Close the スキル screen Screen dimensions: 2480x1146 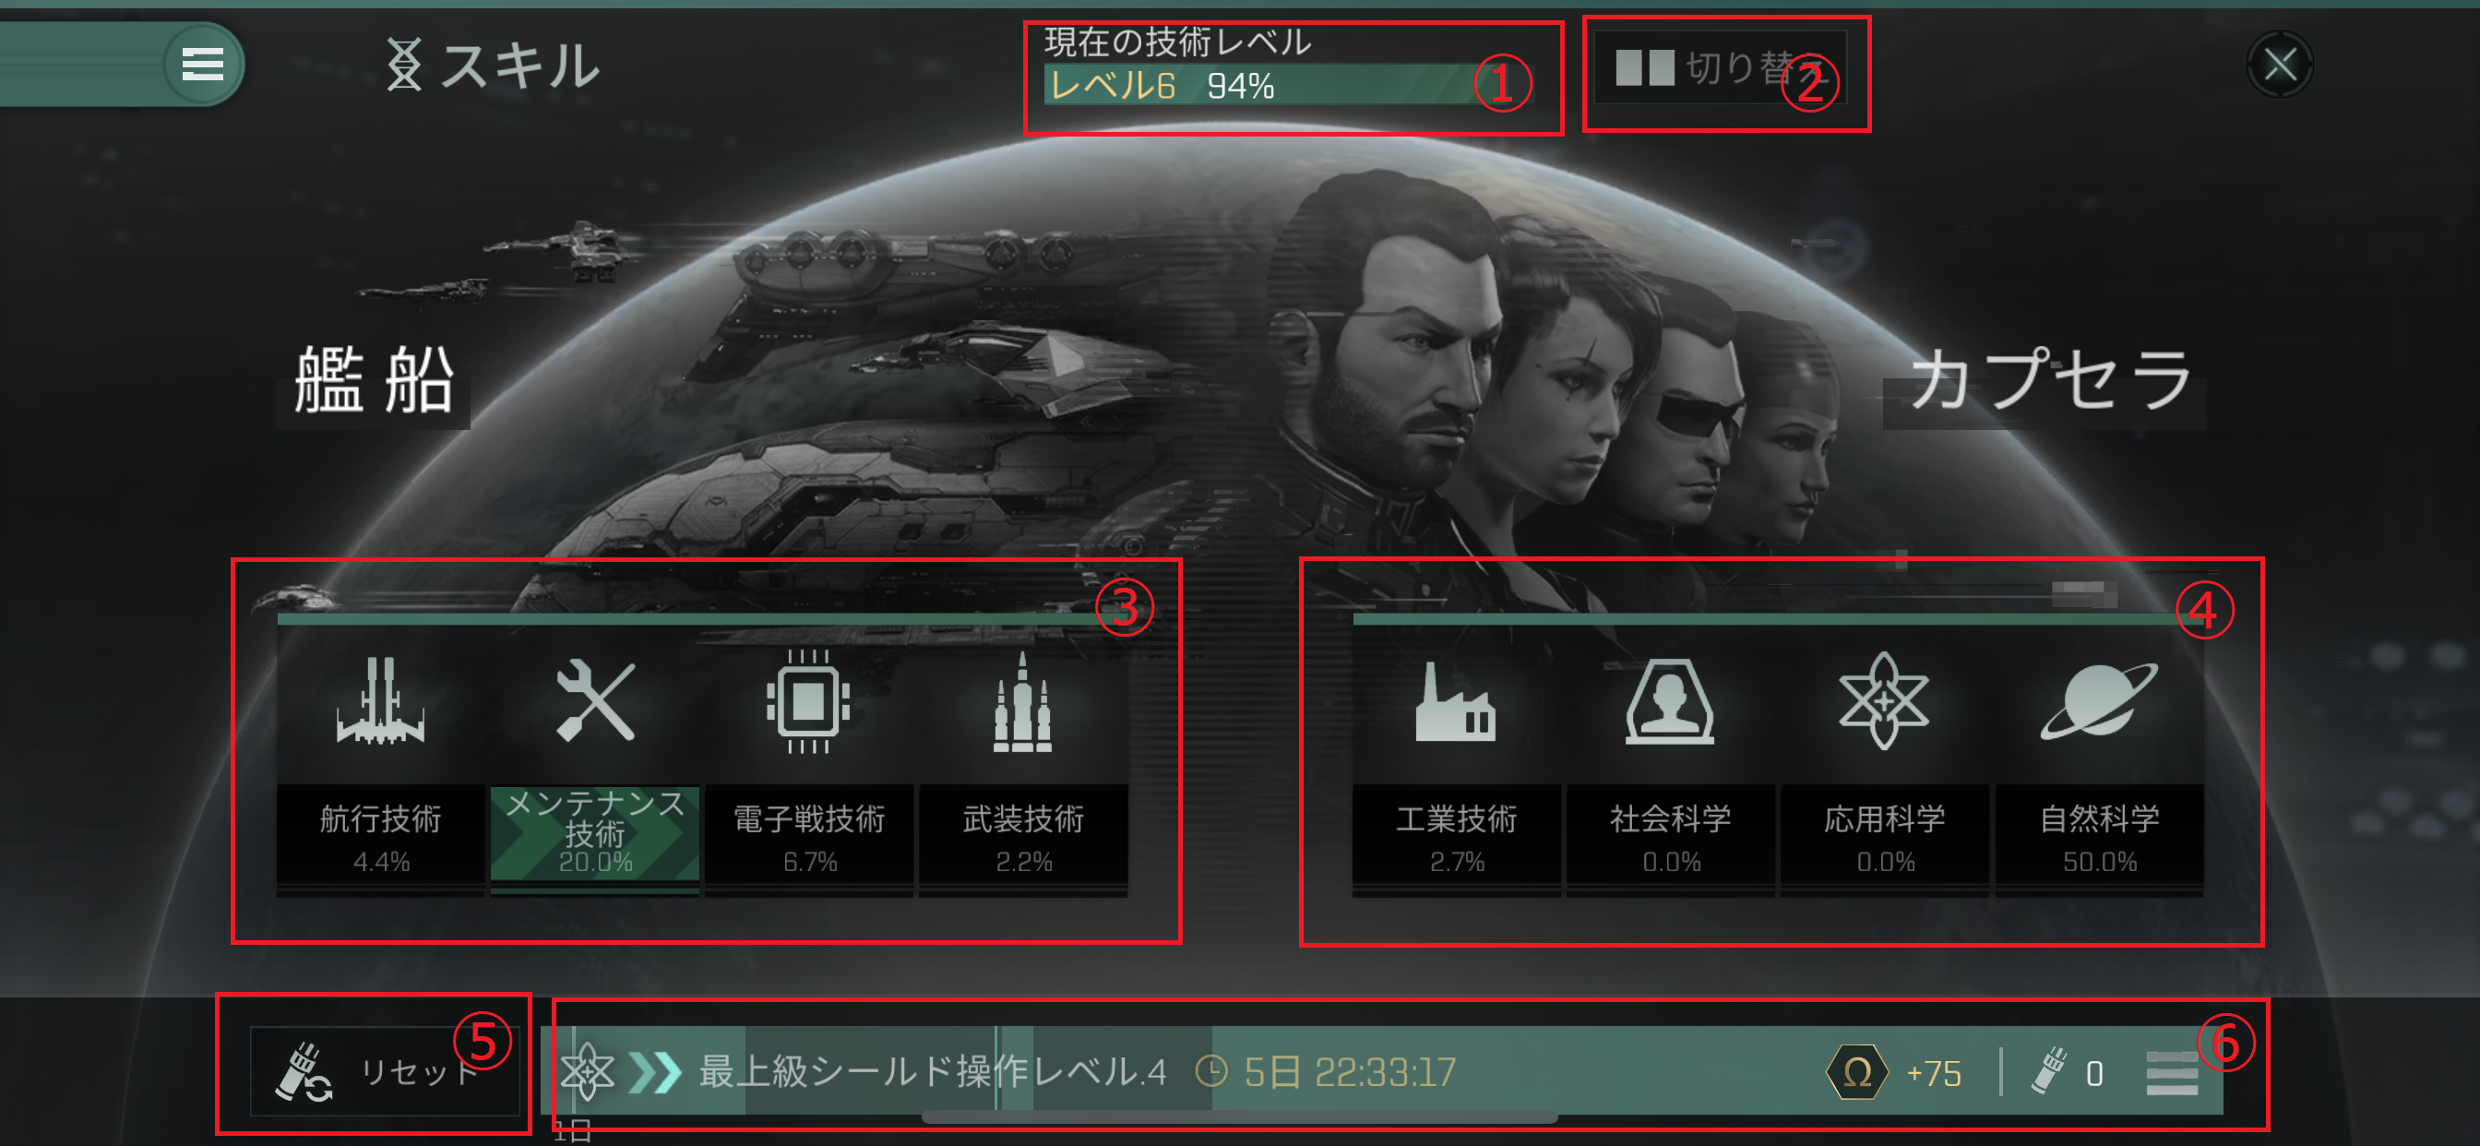tap(2279, 65)
